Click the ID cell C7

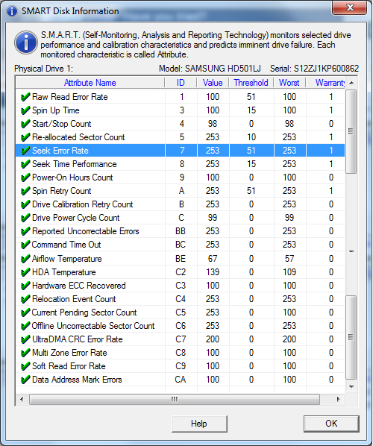pos(181,339)
